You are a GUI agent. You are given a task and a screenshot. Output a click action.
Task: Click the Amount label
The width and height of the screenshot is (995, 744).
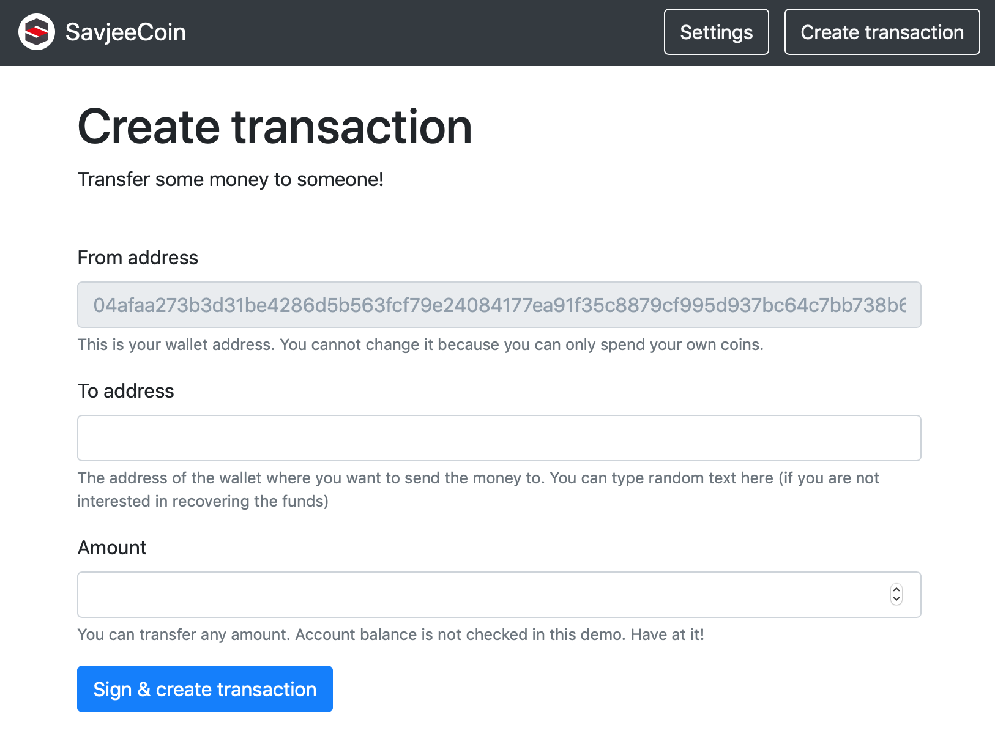pyautogui.click(x=112, y=548)
